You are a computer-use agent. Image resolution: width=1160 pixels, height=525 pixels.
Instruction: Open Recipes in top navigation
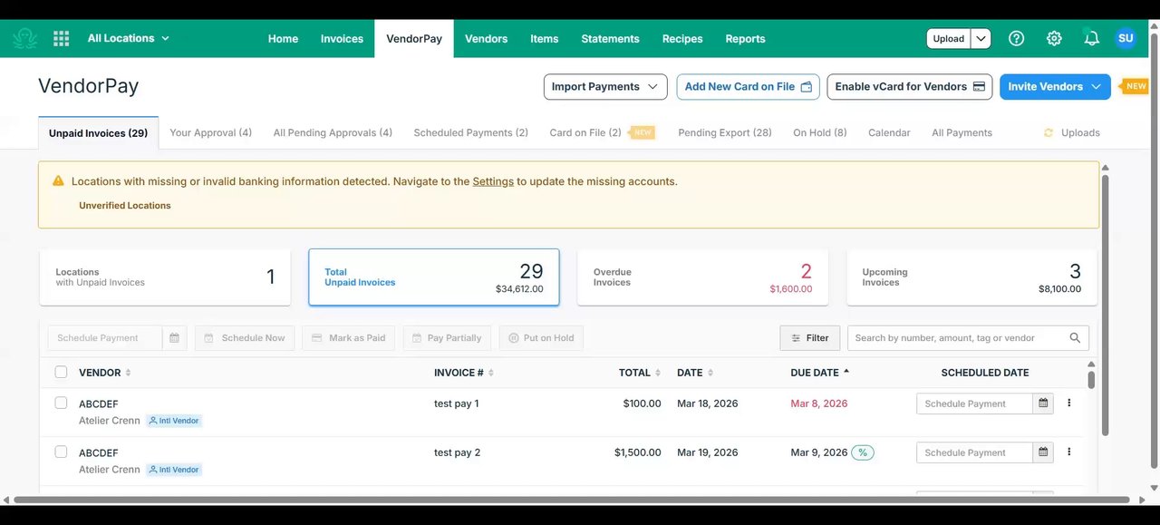pos(682,38)
